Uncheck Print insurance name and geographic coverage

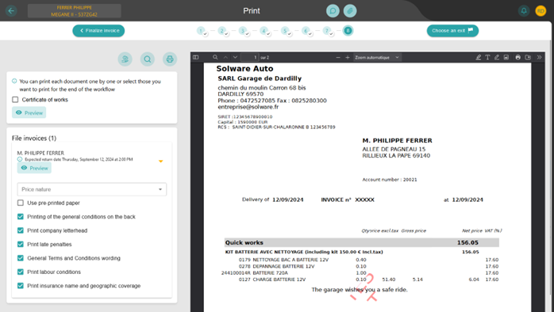[x=21, y=286]
